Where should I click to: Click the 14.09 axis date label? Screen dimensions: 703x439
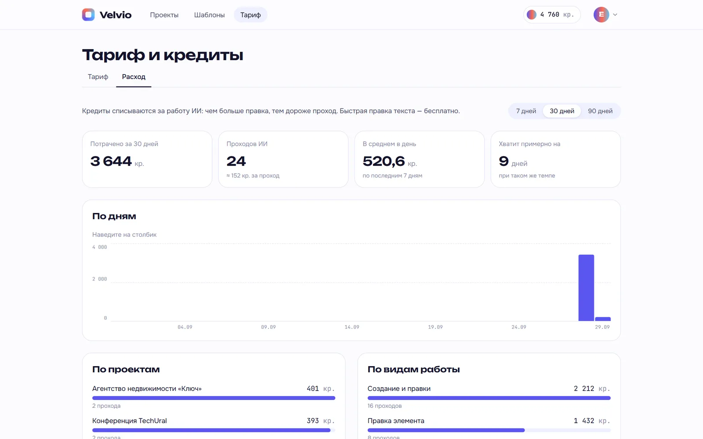352,327
